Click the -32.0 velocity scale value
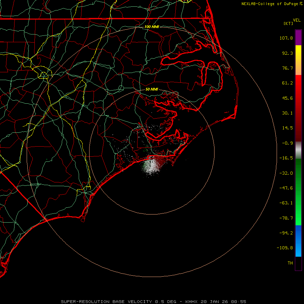Image resolution: width=304 pixels, height=304 pixels. tap(286, 173)
